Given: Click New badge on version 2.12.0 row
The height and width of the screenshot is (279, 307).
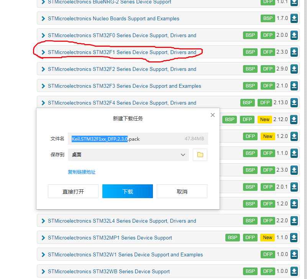Looking at the screenshot, I should coord(265,119).
